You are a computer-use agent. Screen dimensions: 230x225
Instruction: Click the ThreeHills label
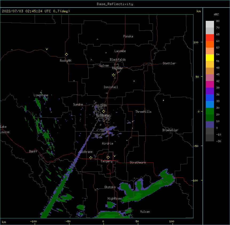(143, 112)
